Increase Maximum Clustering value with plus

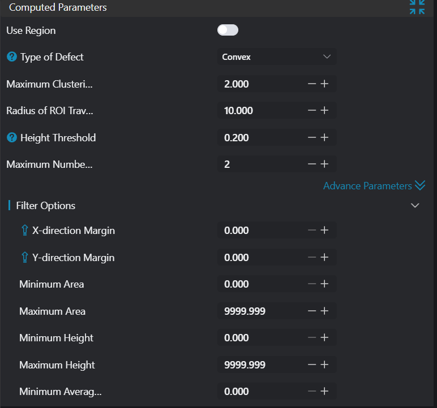(324, 84)
